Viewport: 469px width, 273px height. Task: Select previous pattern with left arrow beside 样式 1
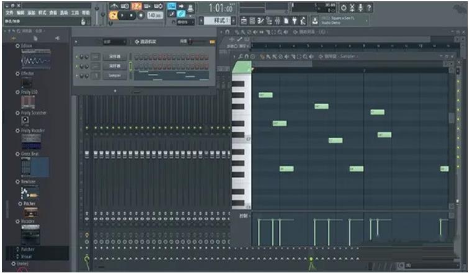tap(201, 20)
